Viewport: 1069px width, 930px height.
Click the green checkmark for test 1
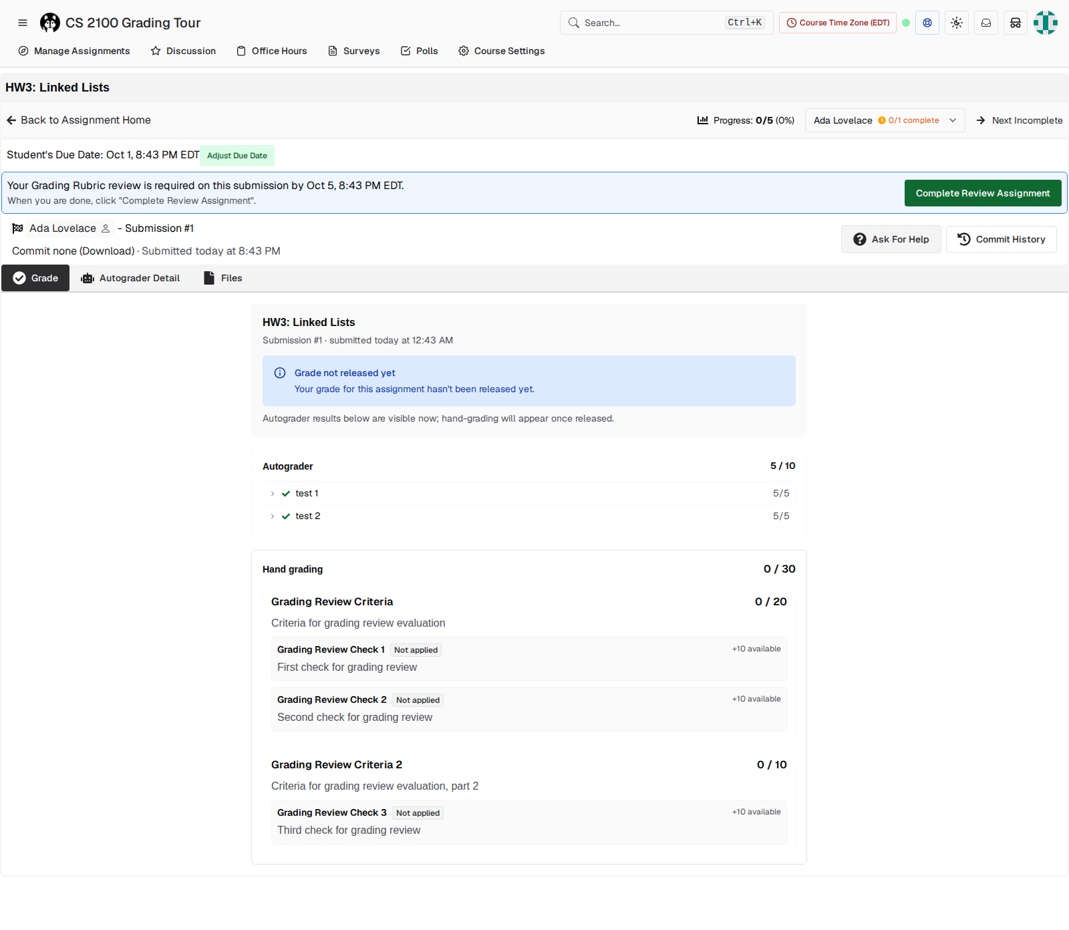click(286, 494)
